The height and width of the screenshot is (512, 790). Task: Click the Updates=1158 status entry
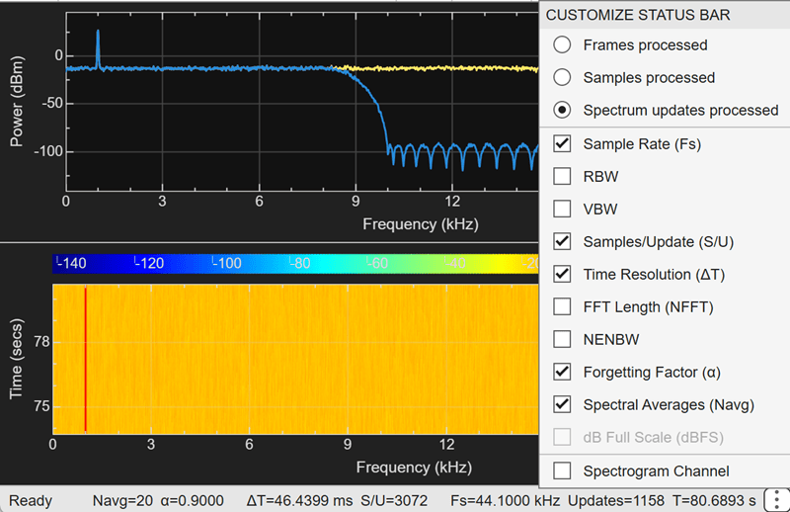615,500
